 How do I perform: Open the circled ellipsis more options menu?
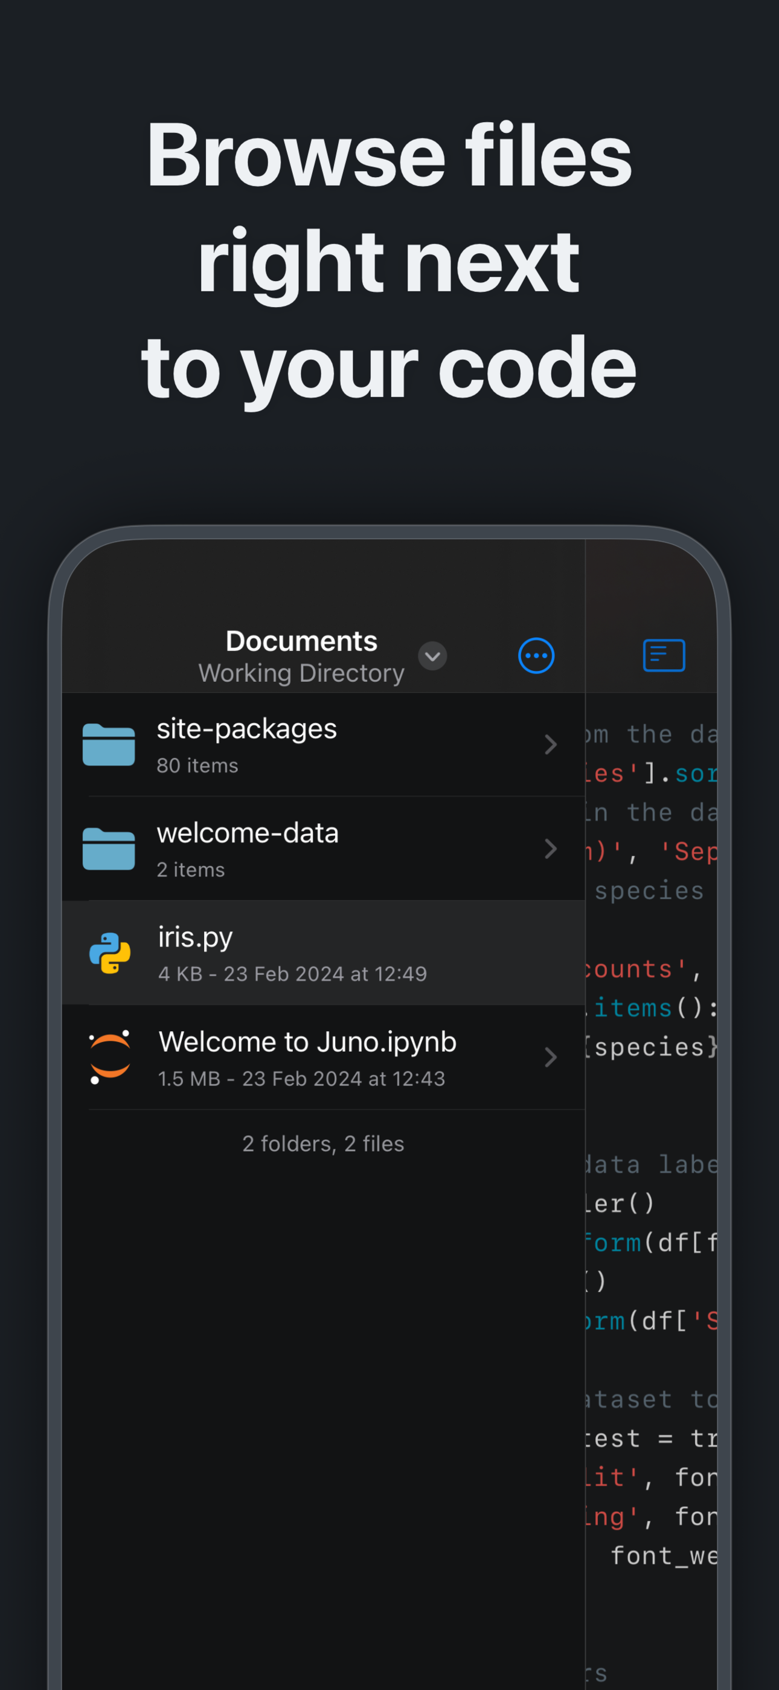click(536, 655)
